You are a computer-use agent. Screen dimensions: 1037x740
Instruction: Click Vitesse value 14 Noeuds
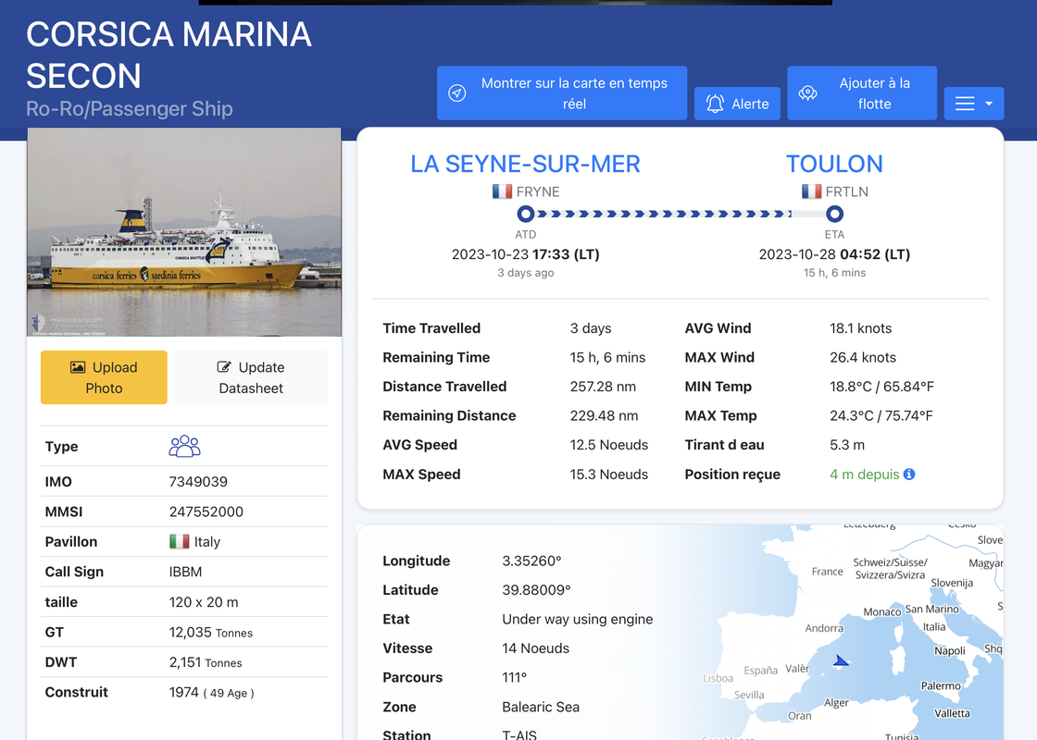536,648
